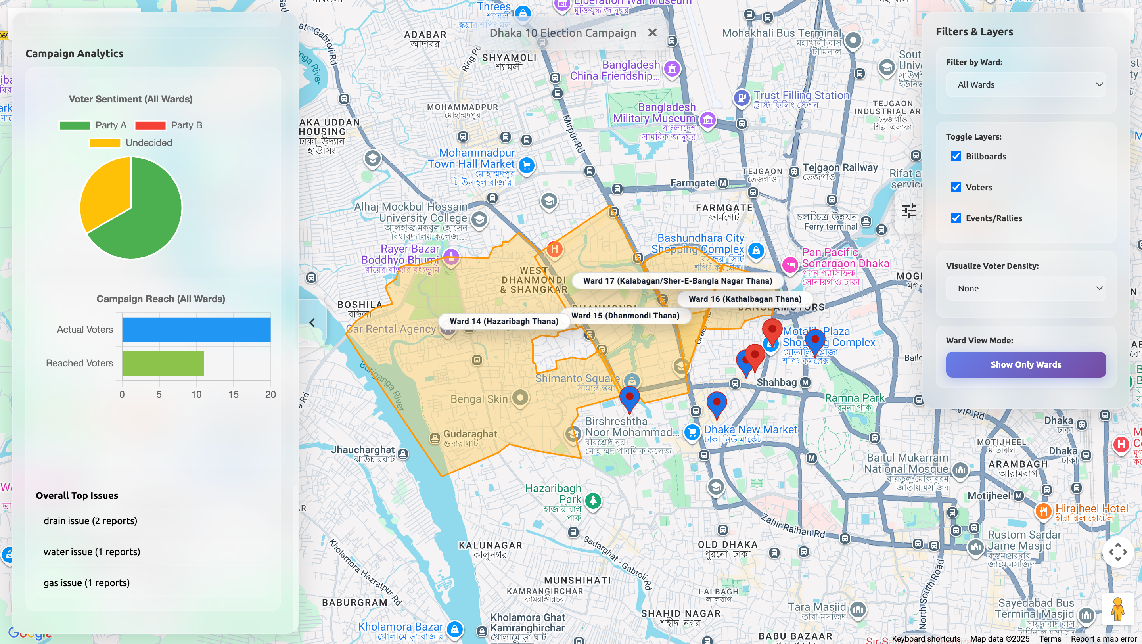Expand the Visualize Voter Density dropdown
This screenshot has height=644, width=1142.
(1025, 288)
